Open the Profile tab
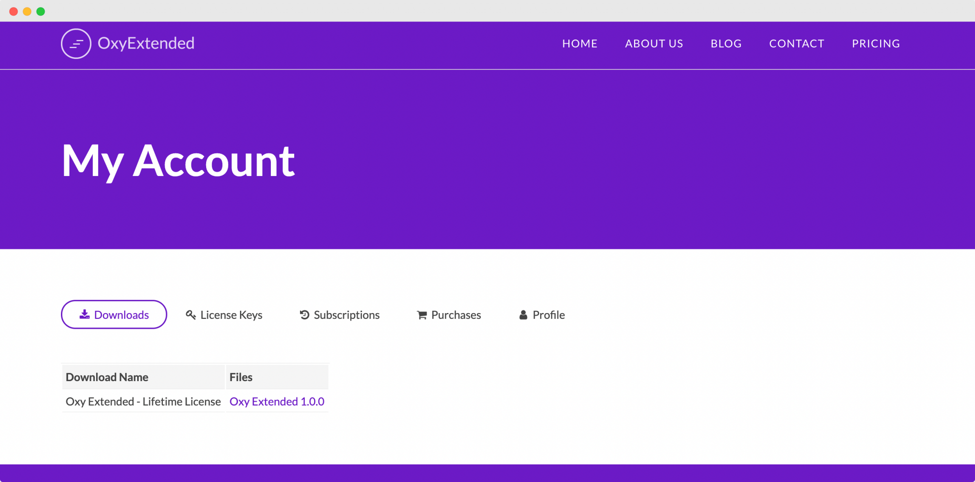 548,315
